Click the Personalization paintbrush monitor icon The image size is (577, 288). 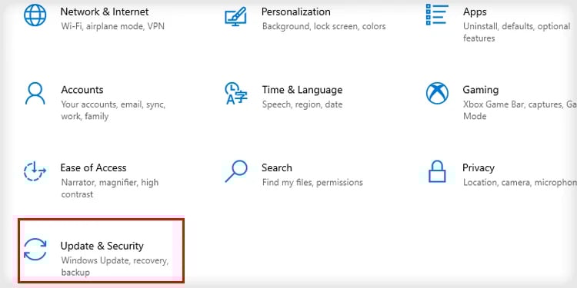point(235,15)
